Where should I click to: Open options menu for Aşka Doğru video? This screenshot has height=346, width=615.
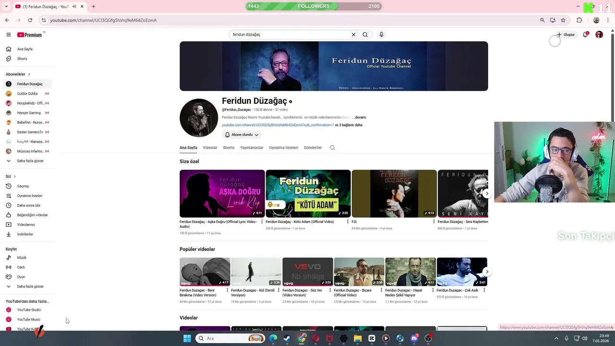click(x=262, y=222)
